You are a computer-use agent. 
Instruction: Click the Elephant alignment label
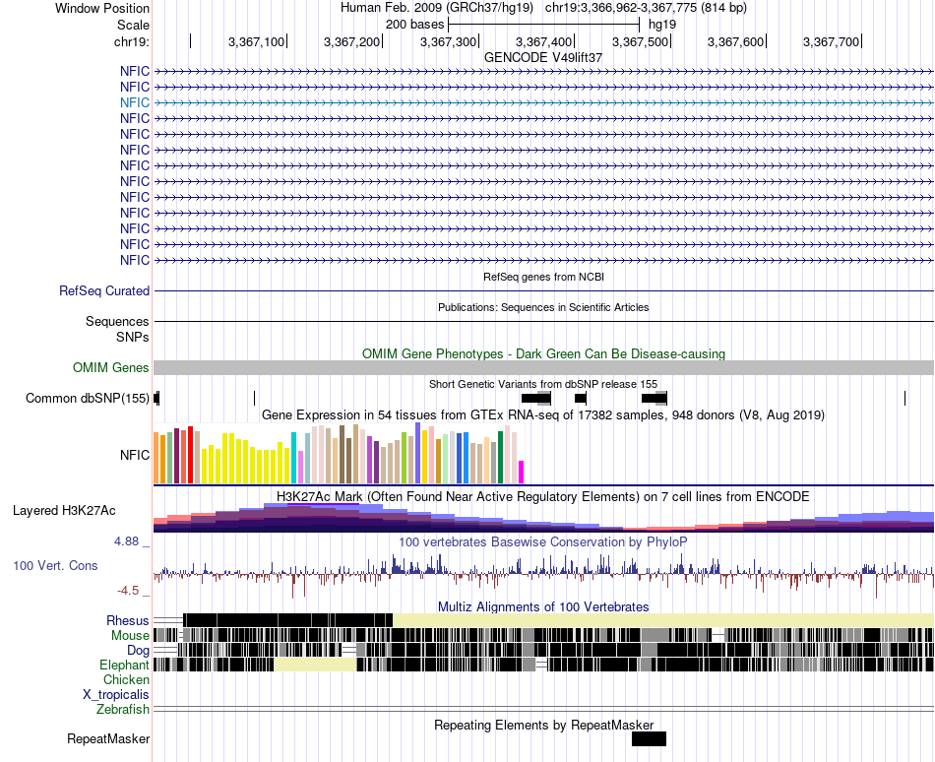(x=124, y=665)
